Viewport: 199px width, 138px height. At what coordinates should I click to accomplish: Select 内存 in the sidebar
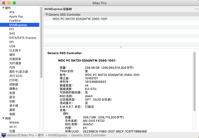(x=12, y=67)
